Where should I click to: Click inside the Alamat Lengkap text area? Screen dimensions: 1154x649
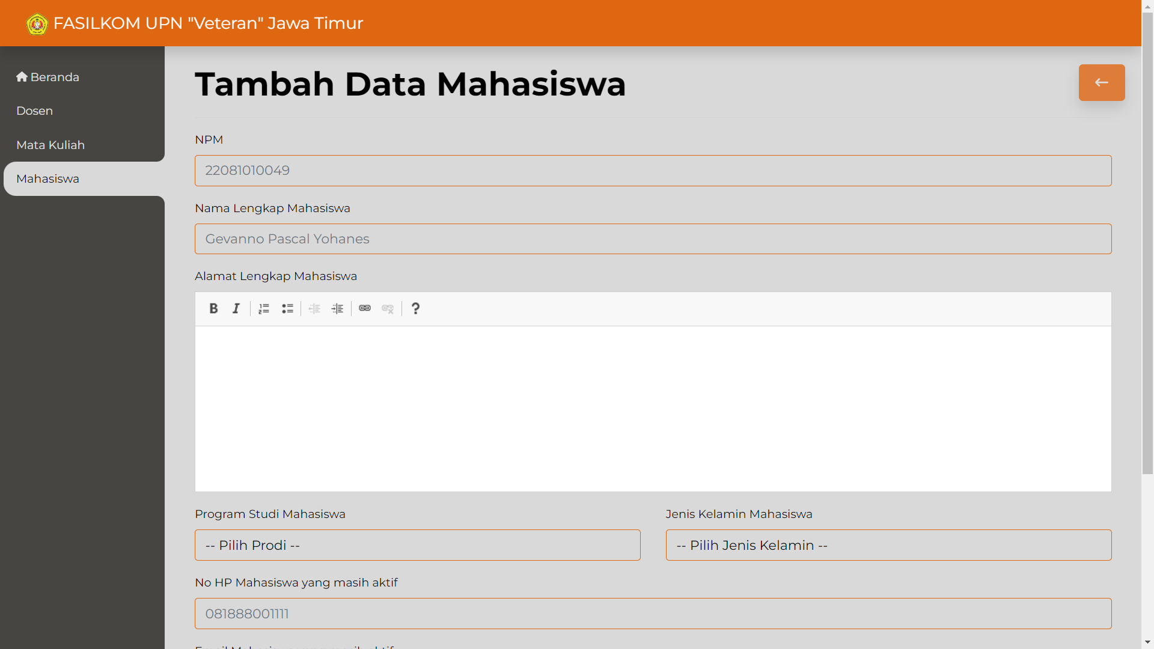click(x=653, y=409)
